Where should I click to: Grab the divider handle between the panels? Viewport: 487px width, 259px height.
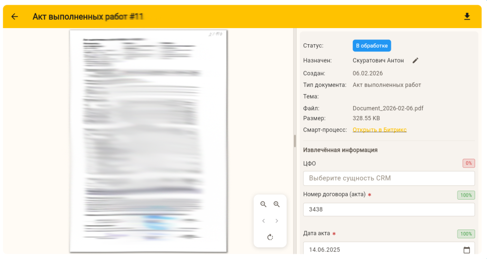pyautogui.click(x=295, y=141)
